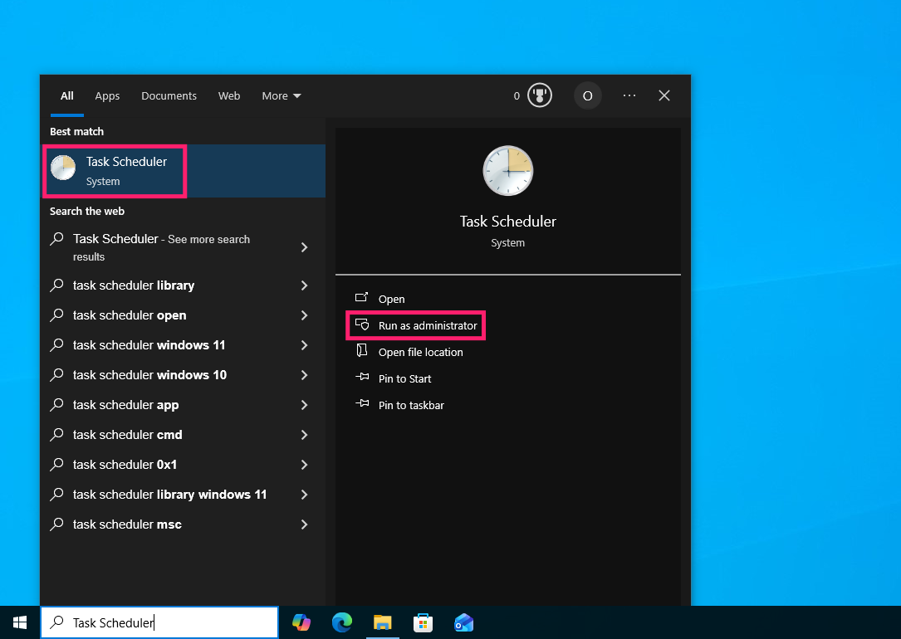Switch to the Documents tab
The image size is (901, 639).
point(169,96)
